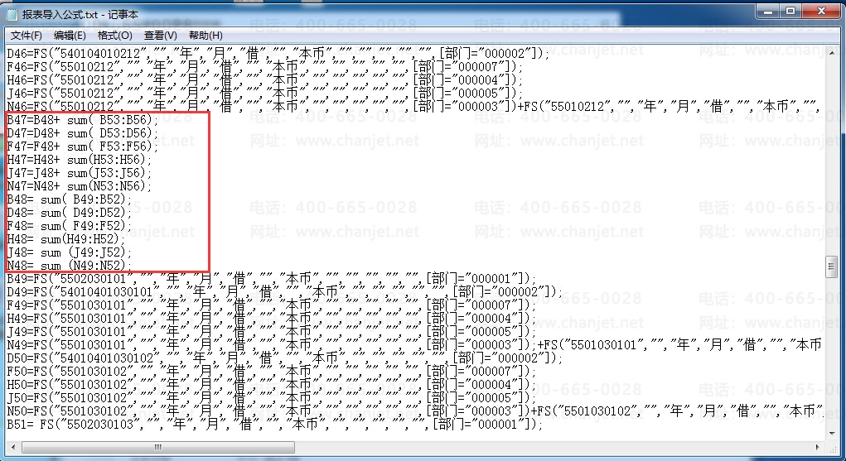Viewport: 846px width, 461px height.
Task: Click the line F48= sum( F49:F52);
Action: (69, 225)
